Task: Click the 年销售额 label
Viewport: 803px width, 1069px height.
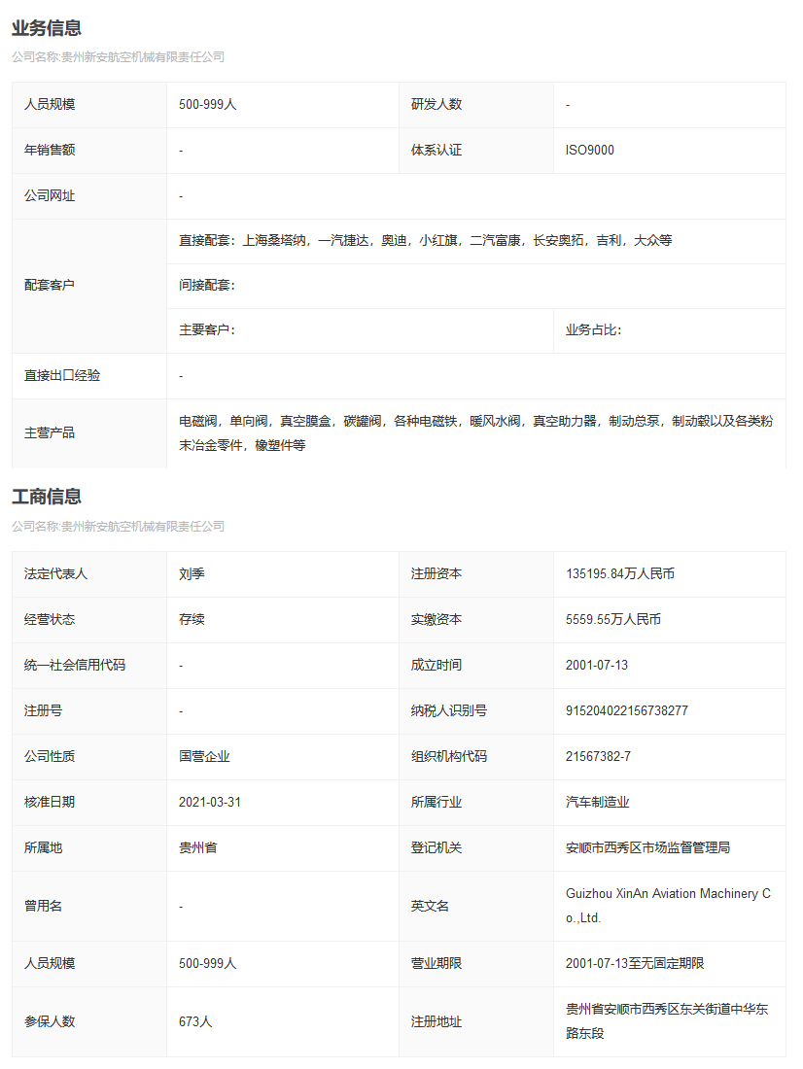Action: [50, 150]
